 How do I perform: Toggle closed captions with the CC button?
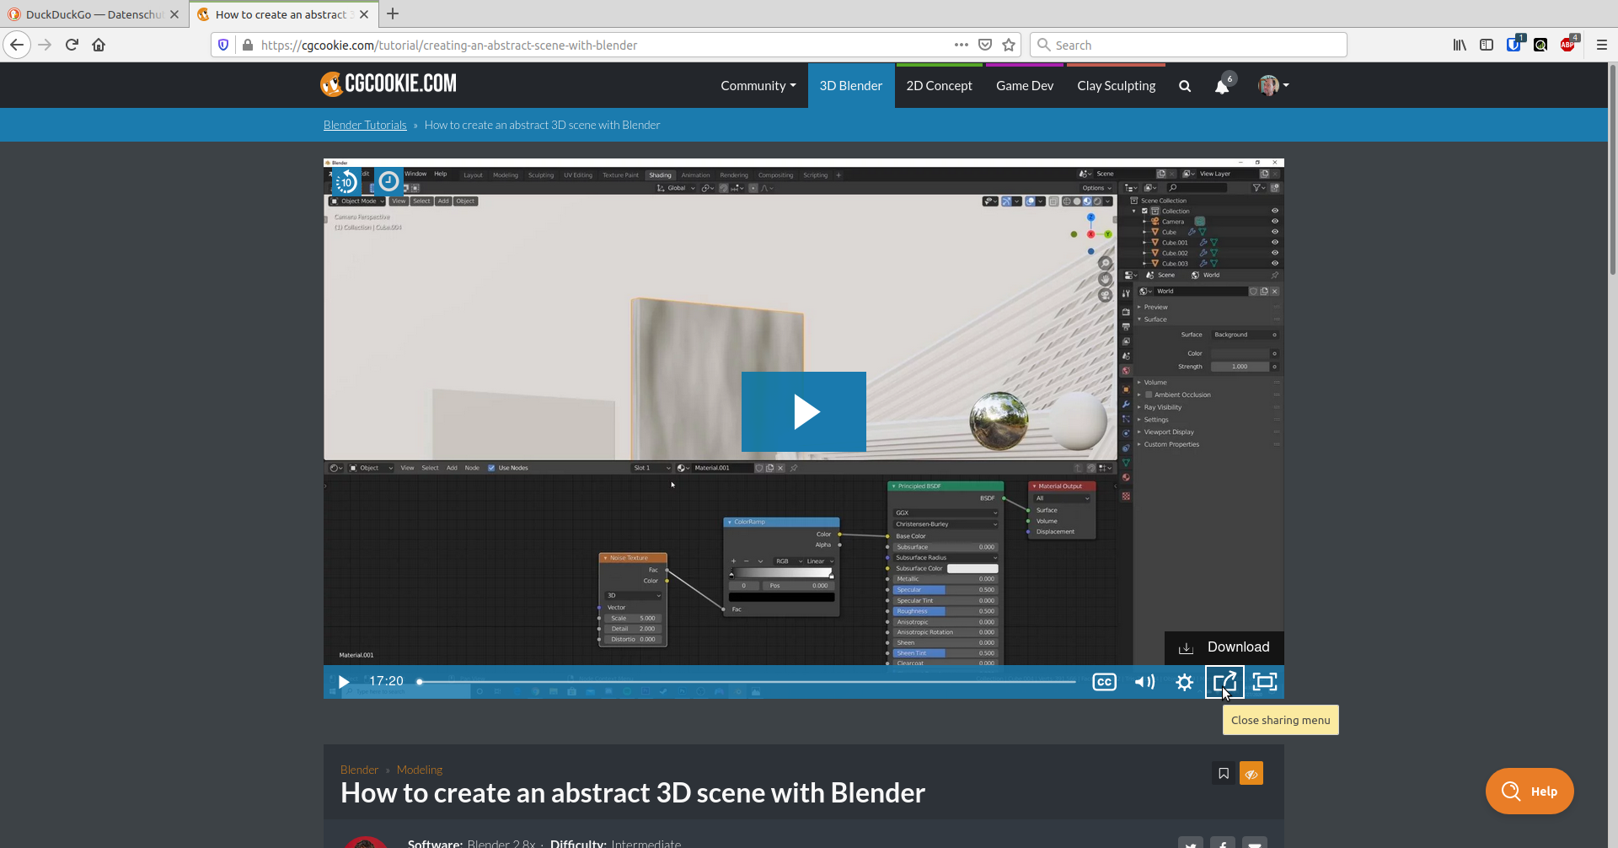pos(1104,681)
